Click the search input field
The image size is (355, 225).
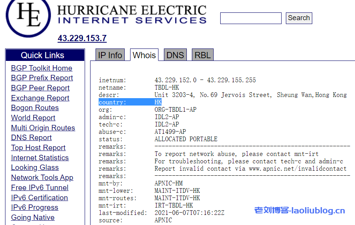tap(251, 18)
